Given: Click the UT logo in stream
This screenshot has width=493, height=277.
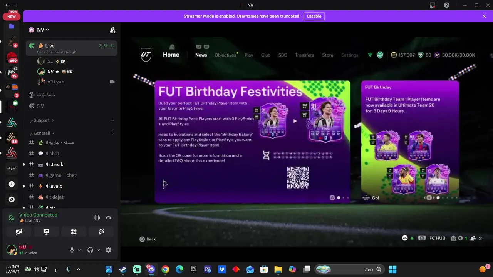Looking at the screenshot, I should tap(146, 55).
